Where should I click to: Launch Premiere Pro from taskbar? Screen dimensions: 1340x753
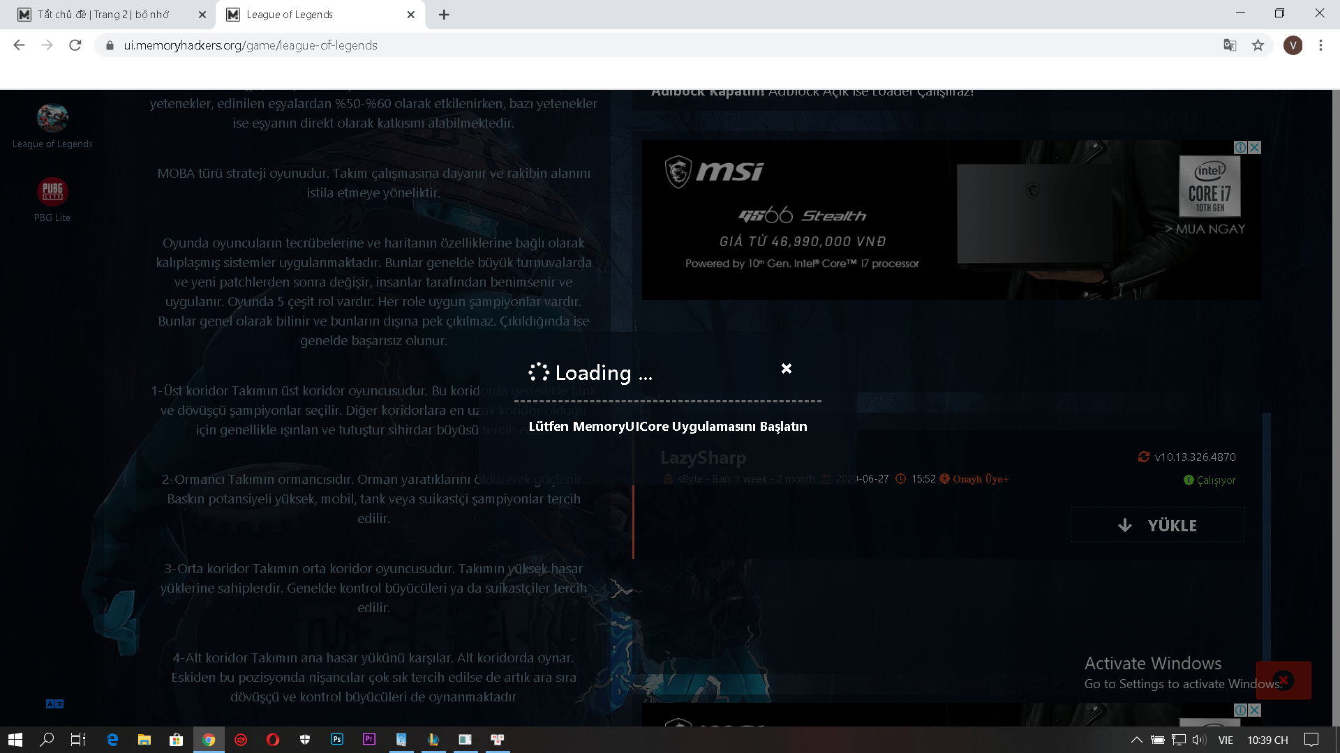pos(369,740)
